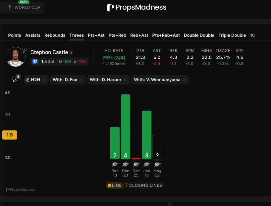Select the Over -104 odds
Viewport: 271px width, 206px height.
[65, 62]
